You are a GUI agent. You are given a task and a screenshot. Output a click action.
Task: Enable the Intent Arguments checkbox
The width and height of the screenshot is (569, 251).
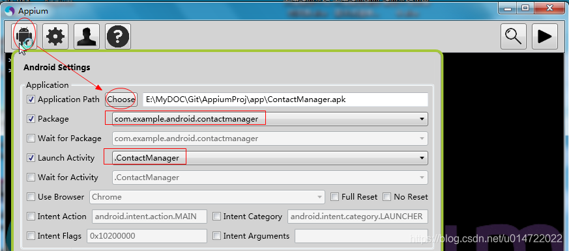tap(216, 236)
